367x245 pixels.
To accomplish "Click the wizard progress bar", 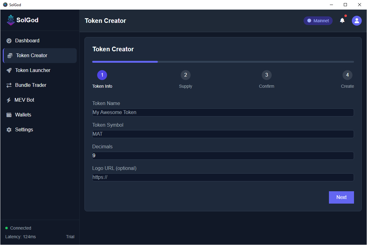I will 223,61.
